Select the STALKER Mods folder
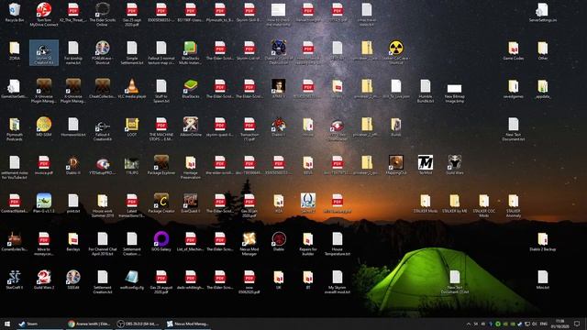 point(426,203)
